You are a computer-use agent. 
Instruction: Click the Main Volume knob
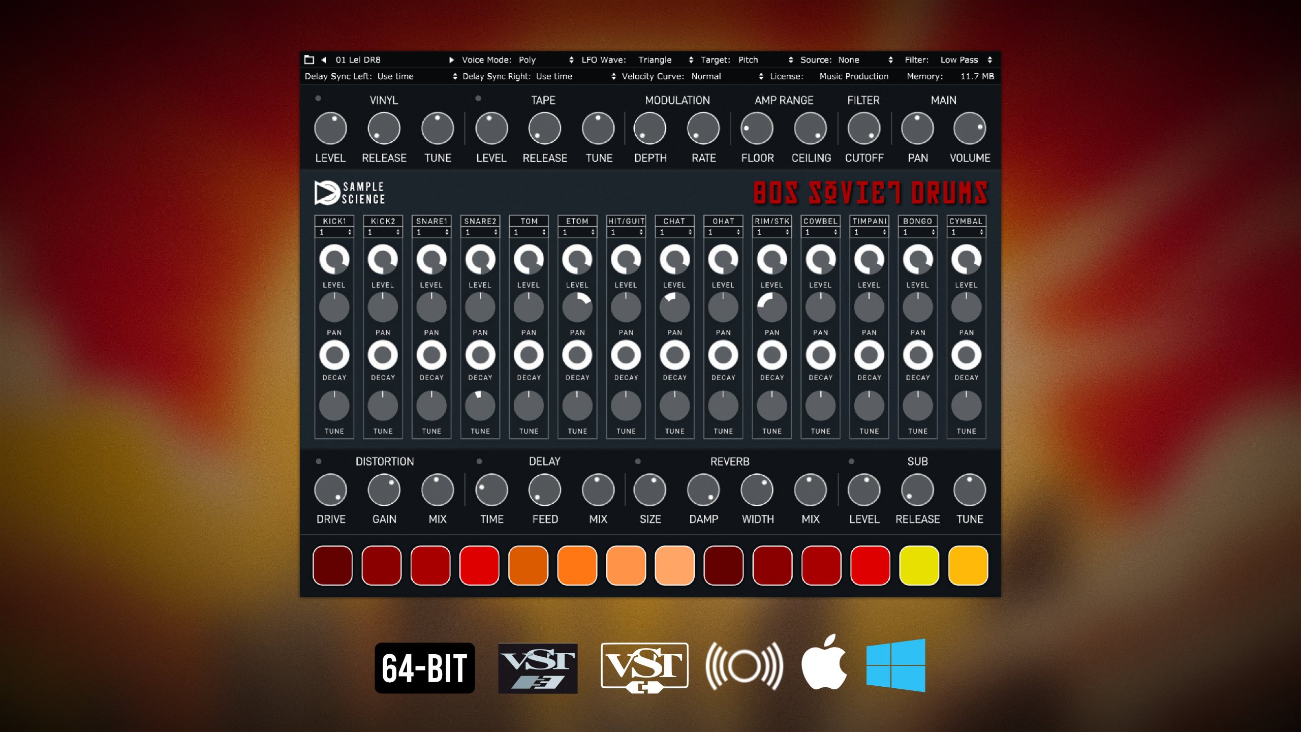click(x=969, y=129)
